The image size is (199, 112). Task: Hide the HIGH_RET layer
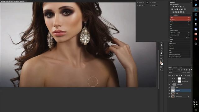tap(169, 85)
